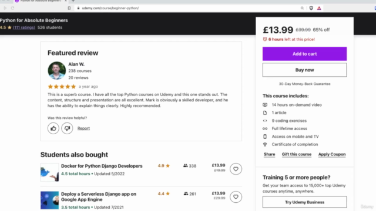The height and width of the screenshot is (211, 376).
Task: Click the 4.9 rating of Docker course
Action: pyautogui.click(x=164, y=165)
